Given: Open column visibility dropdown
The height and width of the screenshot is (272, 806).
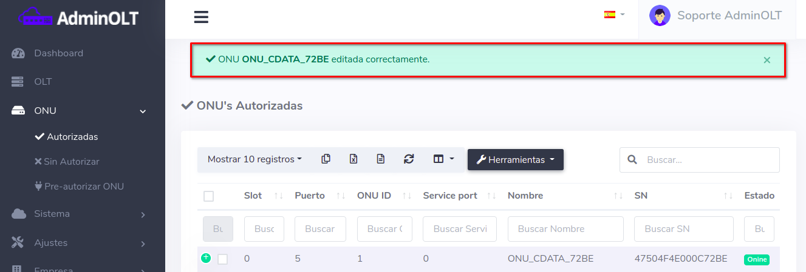Looking at the screenshot, I should pyautogui.click(x=443, y=159).
